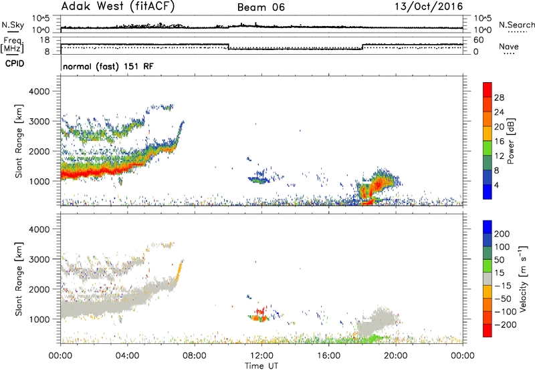The width and height of the screenshot is (535, 370).
Task: Click the blue bottom of Power color bar
Action: pyautogui.click(x=488, y=192)
